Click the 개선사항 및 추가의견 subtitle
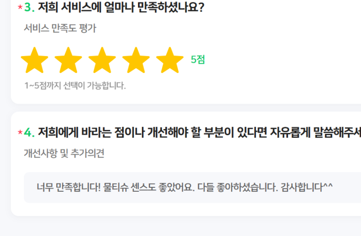This screenshot has width=361, height=236. click(64, 153)
